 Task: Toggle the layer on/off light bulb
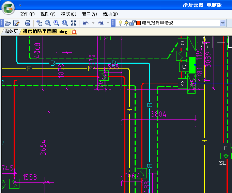120,23
